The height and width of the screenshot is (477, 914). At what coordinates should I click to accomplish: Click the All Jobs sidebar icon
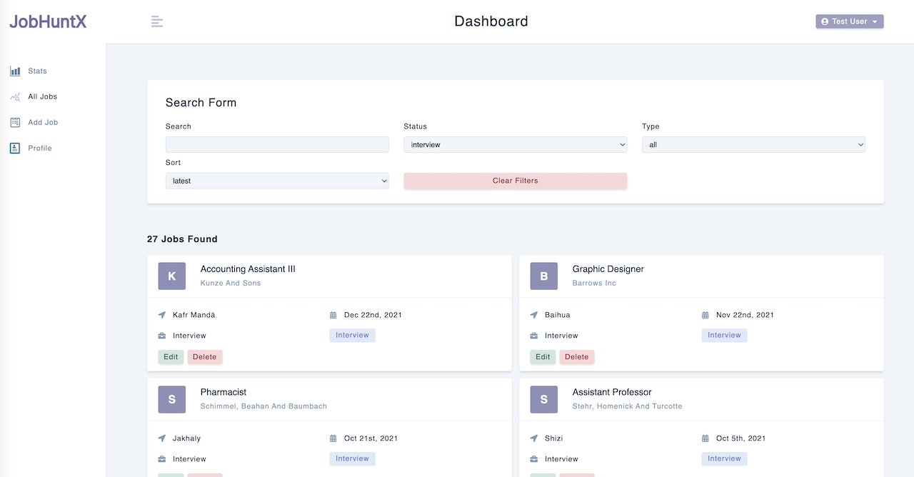[15, 96]
